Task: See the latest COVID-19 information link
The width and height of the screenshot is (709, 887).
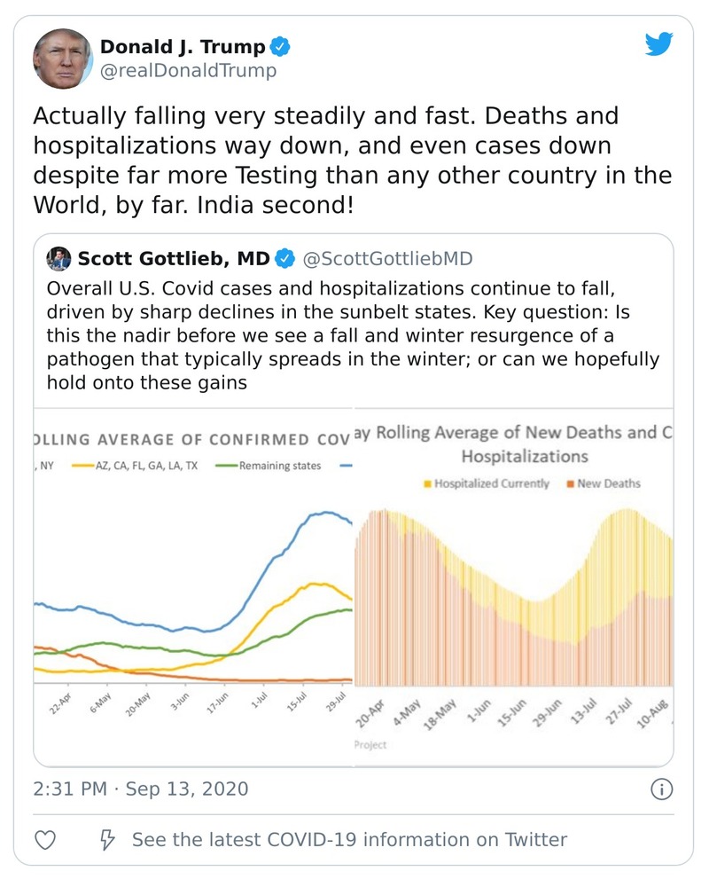Action: point(349,839)
